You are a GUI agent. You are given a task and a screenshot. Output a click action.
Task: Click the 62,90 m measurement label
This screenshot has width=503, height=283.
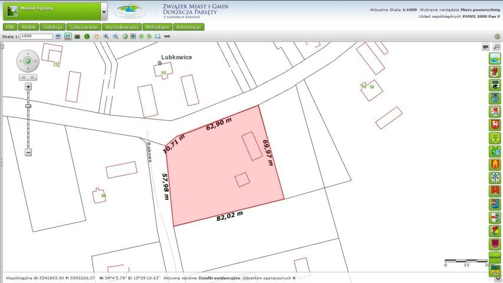[x=219, y=124]
